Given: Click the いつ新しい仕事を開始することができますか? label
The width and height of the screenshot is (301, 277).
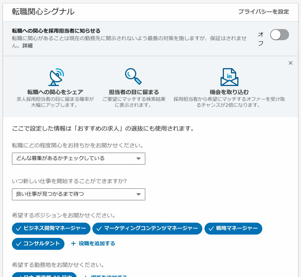Looking at the screenshot, I should (69, 181).
